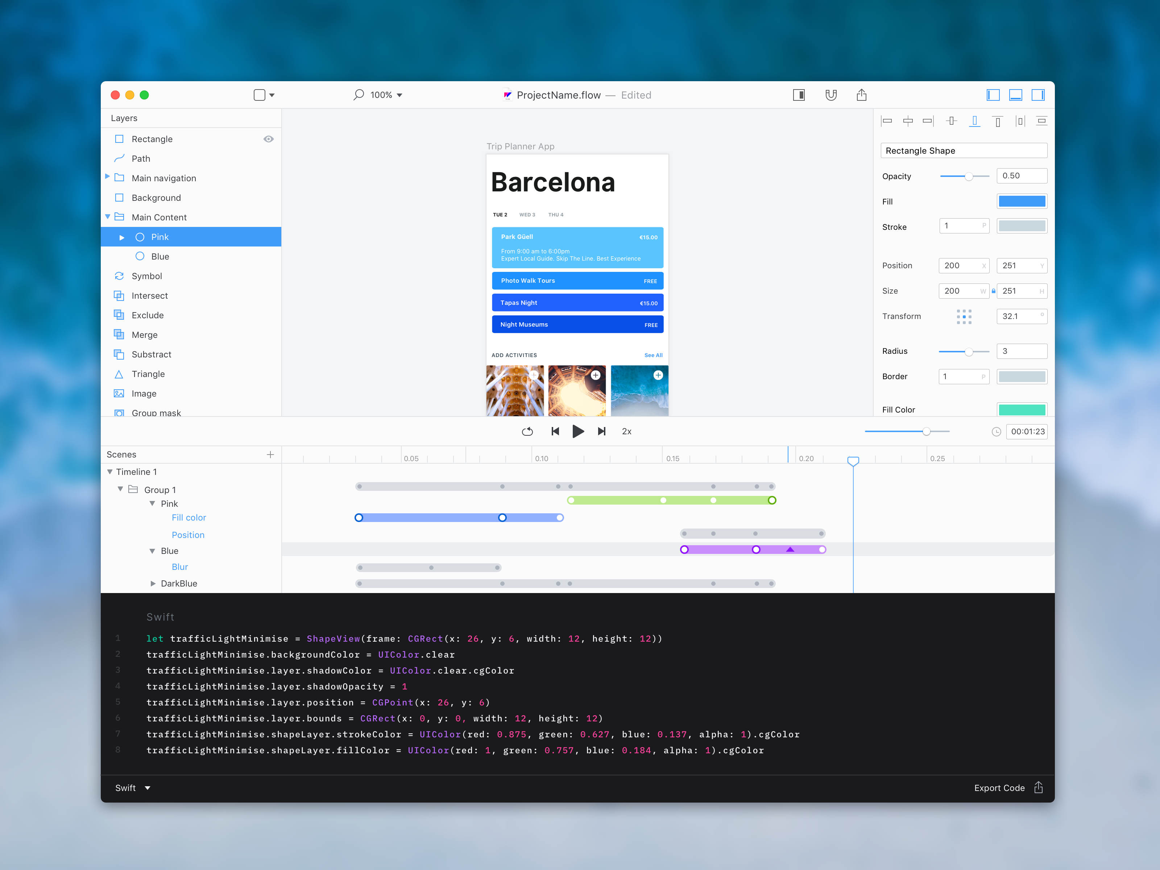
Task: Select the WED 3 day tab
Action: click(x=527, y=215)
